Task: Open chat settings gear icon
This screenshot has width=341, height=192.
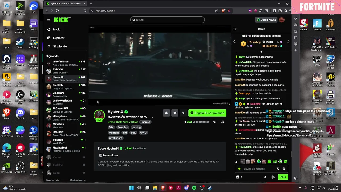Action: coord(265,177)
